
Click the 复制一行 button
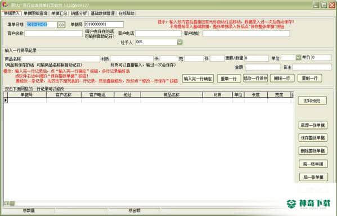309,79
